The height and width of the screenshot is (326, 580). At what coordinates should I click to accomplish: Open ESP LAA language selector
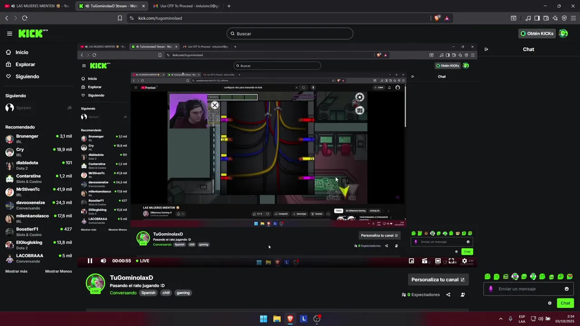(522, 319)
